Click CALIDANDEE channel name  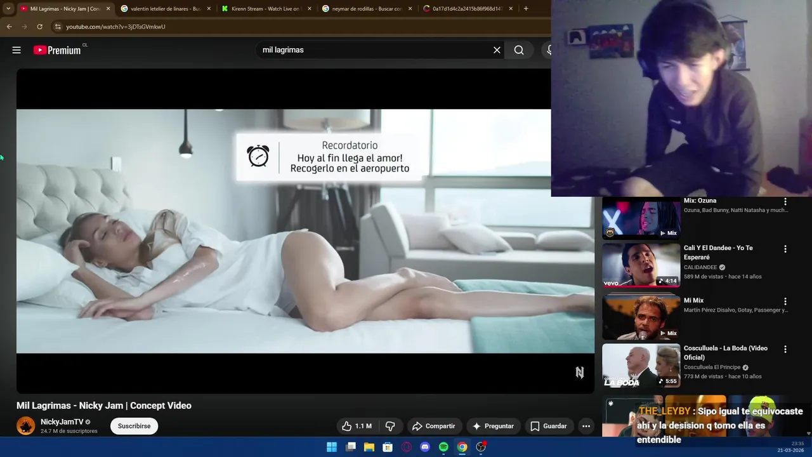click(x=700, y=267)
